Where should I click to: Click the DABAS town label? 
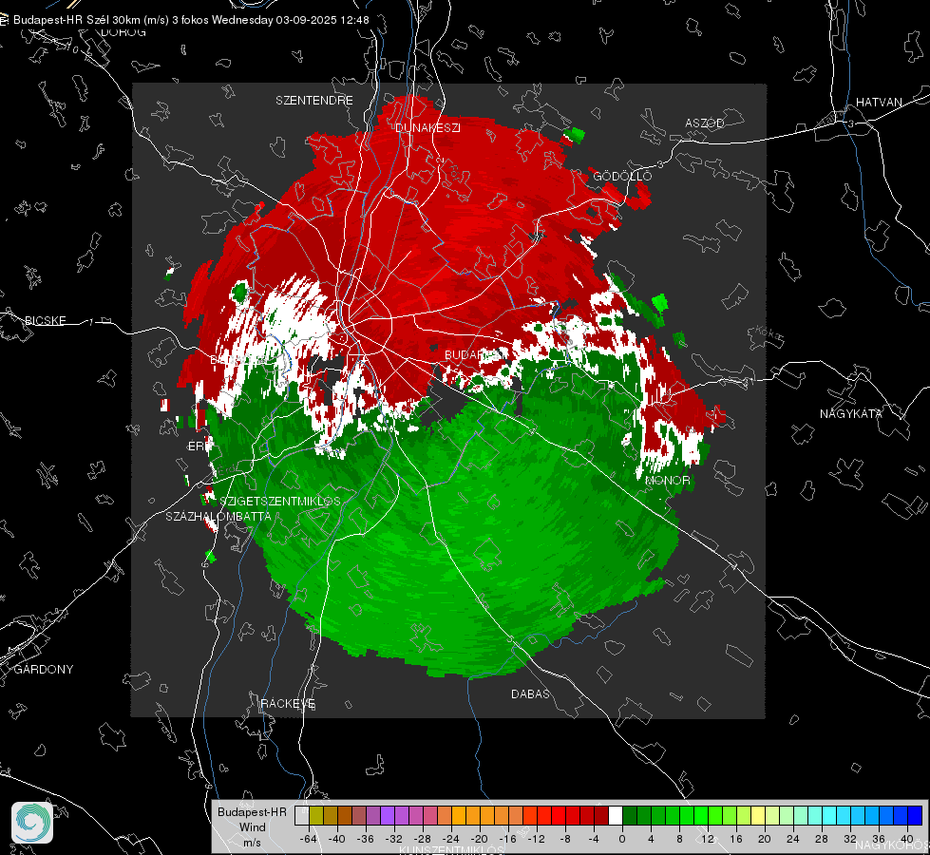point(530,694)
